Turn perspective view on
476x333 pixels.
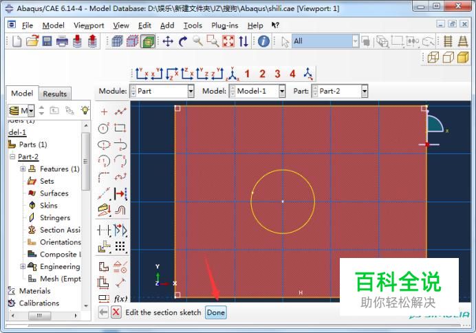coord(463,41)
